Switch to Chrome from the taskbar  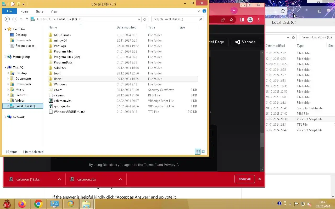point(38,204)
